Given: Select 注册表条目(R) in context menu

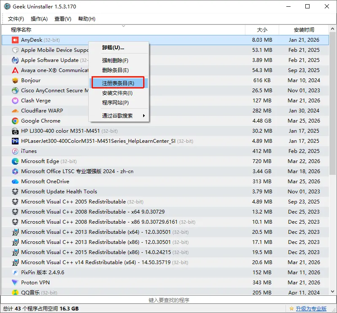Looking at the screenshot, I should coord(118,83).
